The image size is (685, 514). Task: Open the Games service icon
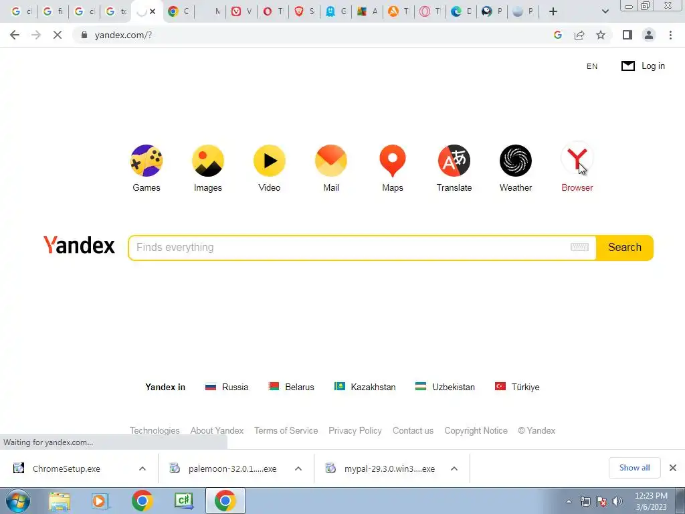[x=146, y=161]
